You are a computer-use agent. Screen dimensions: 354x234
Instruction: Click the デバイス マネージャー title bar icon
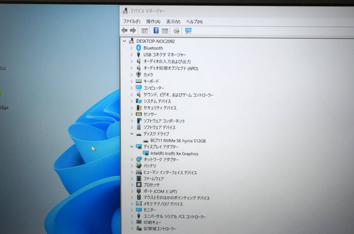click(125, 11)
